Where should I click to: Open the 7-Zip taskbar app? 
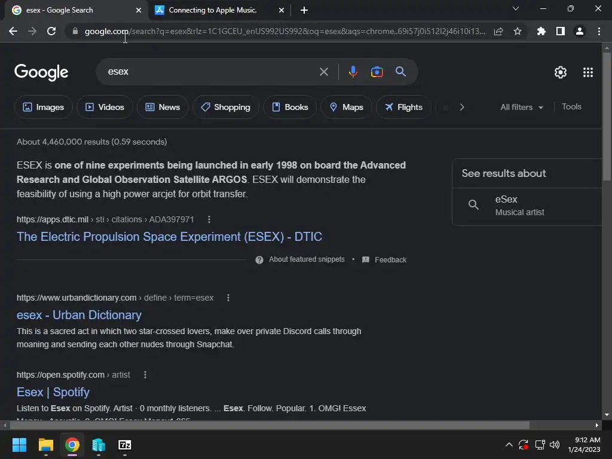pyautogui.click(x=124, y=445)
